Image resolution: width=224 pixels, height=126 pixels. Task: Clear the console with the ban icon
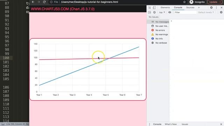pyautogui.click(x=154, y=13)
